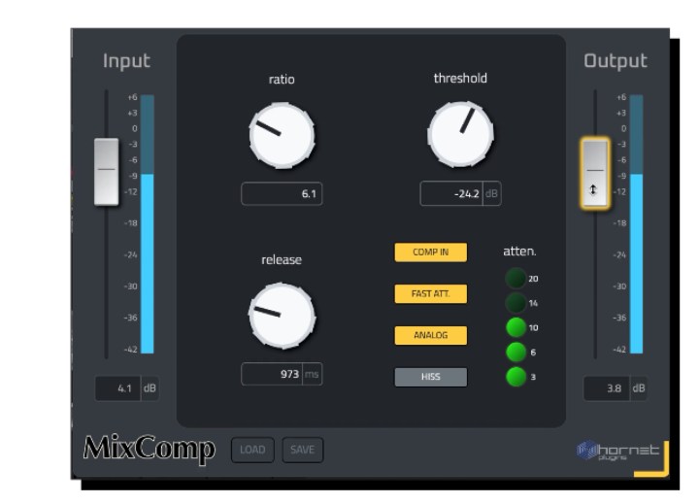Click the Output level meter bar
The width and height of the screenshot is (699, 504).
(637, 224)
